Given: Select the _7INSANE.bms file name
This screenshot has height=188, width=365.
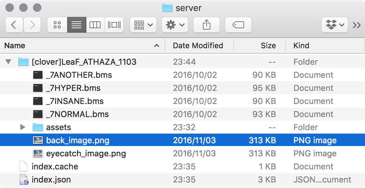Looking at the screenshot, I should [75, 101].
